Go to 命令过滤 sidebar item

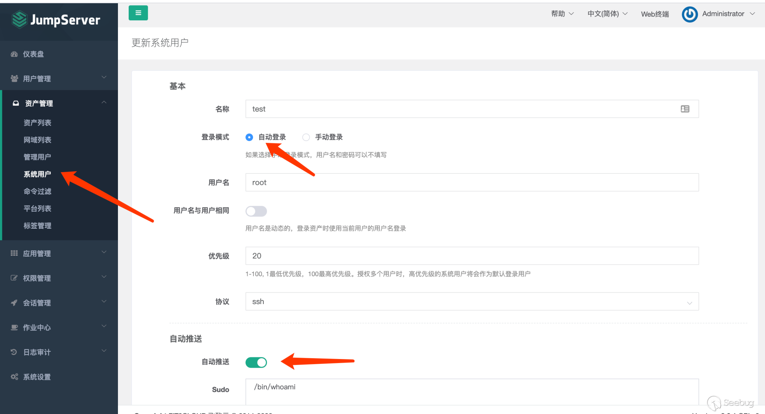click(x=37, y=191)
